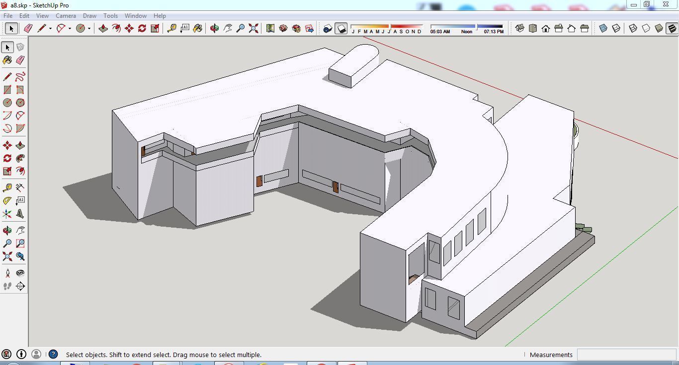
Task: Pick the Pie arc tool in left palette
Action: coord(20,128)
